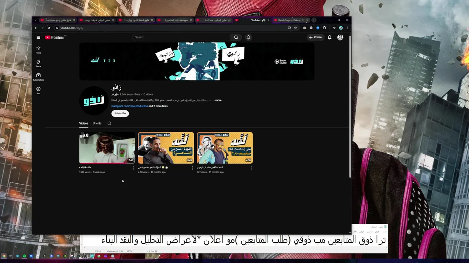Click the 380% zoom in Notepad status bar
Image resolution: width=469 pixels, height=263 pixels.
click(x=129, y=251)
